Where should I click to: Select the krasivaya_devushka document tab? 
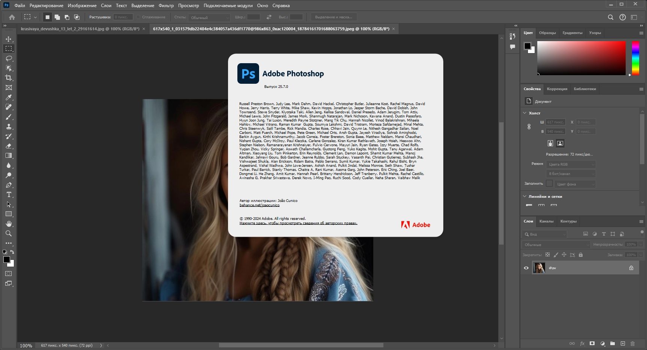[80, 29]
